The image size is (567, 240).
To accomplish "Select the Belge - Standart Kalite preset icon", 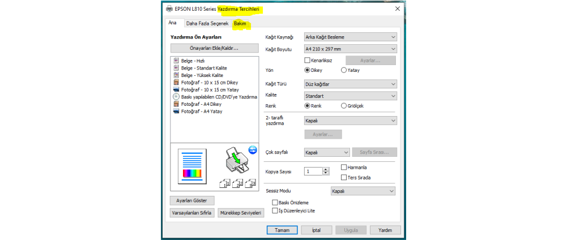I will point(176,68).
